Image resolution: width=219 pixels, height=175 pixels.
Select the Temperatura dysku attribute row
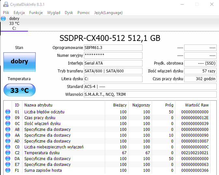point(107,153)
